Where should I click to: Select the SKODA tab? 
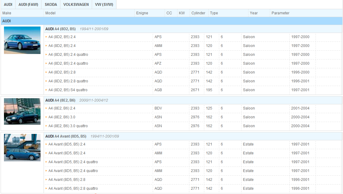(x=51, y=4)
